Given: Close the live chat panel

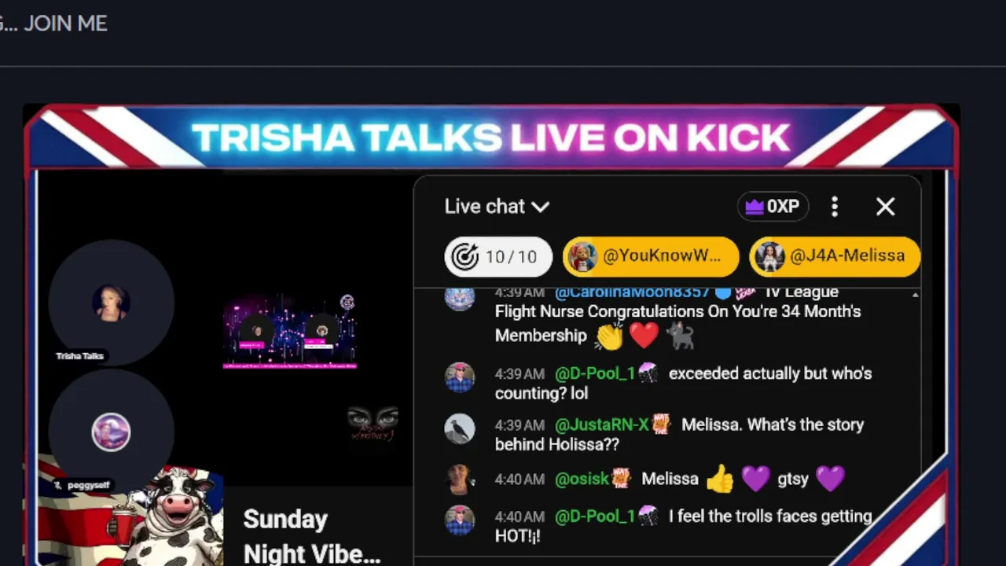Looking at the screenshot, I should 885,207.
